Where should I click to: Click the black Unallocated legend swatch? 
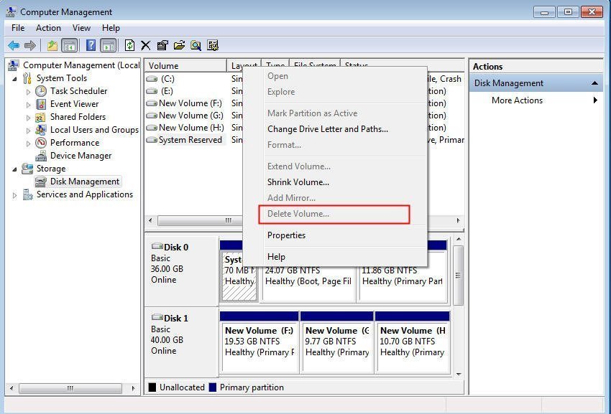pyautogui.click(x=152, y=387)
